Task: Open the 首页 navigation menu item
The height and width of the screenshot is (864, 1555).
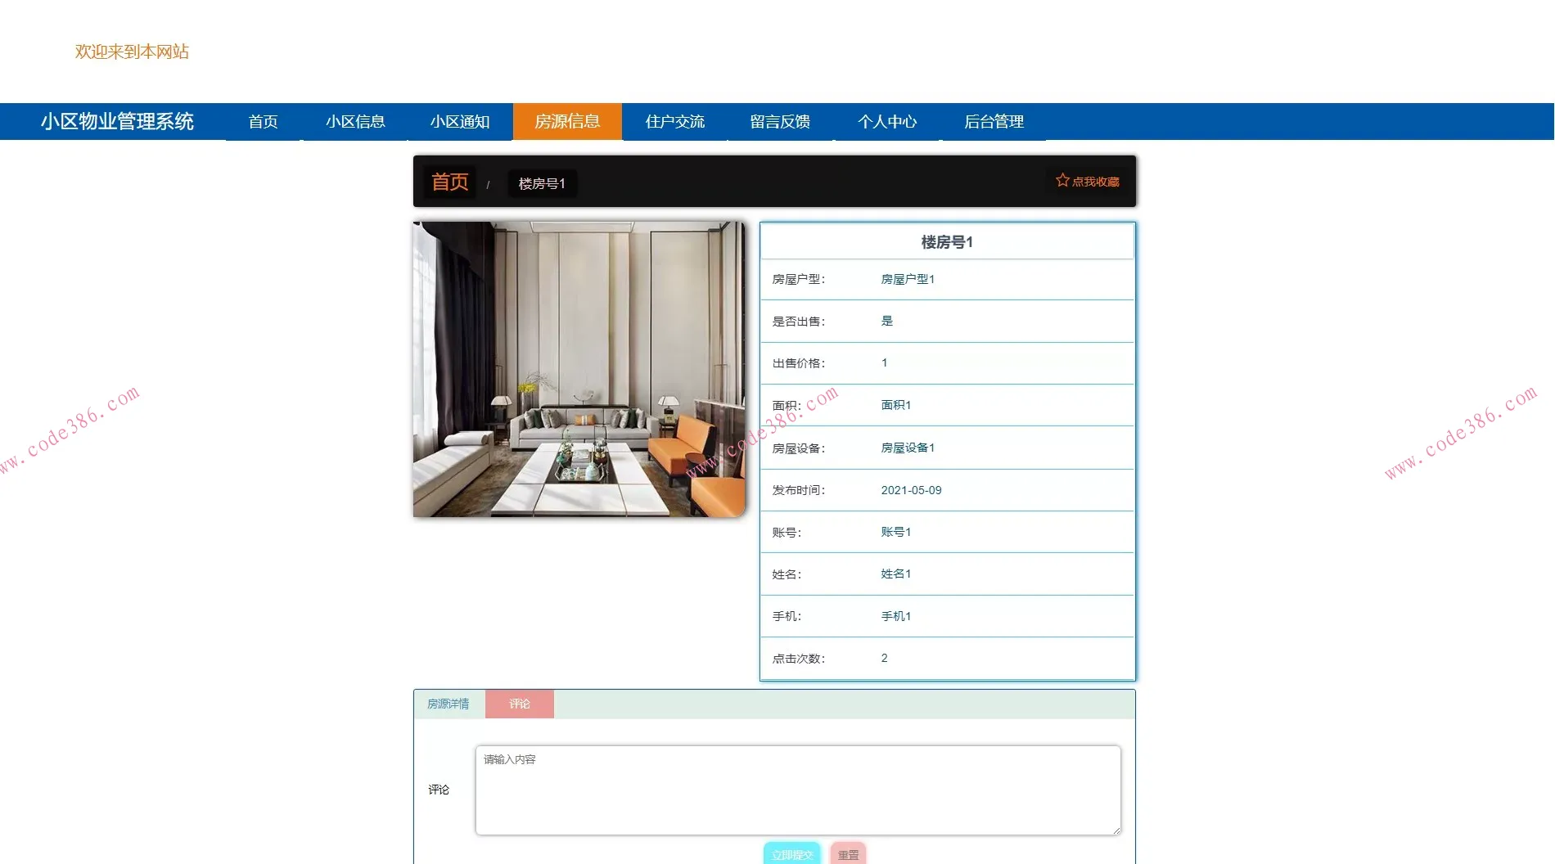Action: 263,121
